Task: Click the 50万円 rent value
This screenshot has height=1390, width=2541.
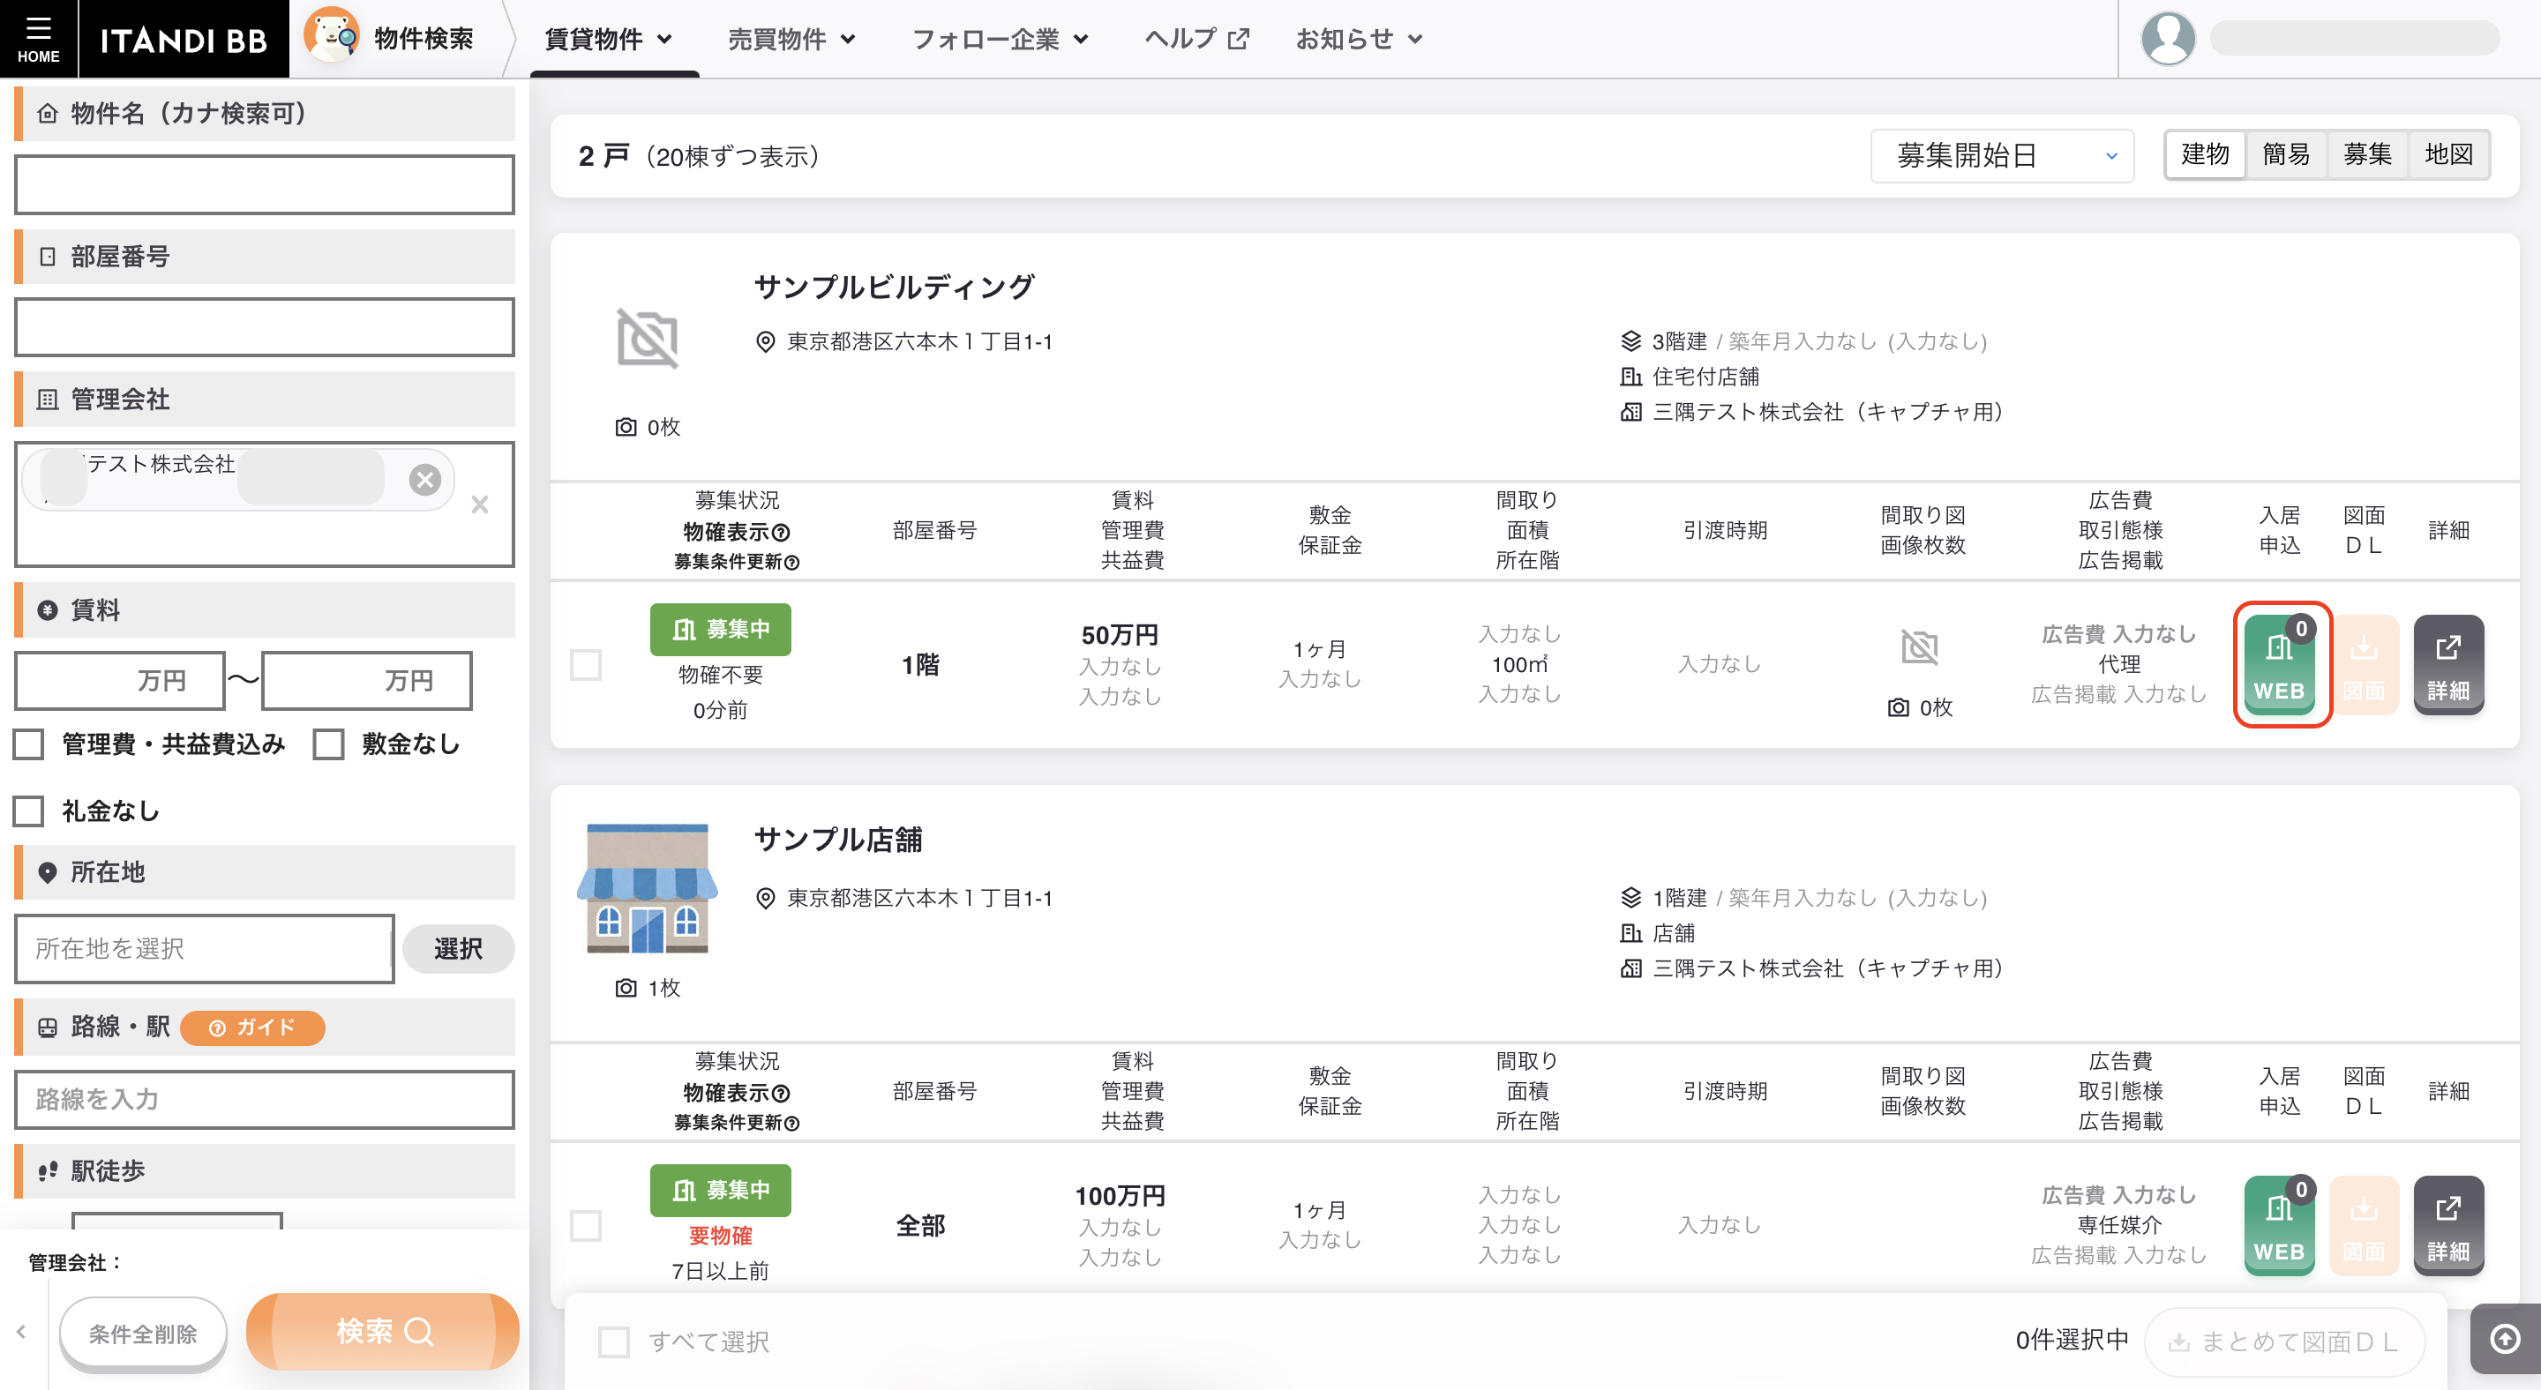Action: point(1120,635)
